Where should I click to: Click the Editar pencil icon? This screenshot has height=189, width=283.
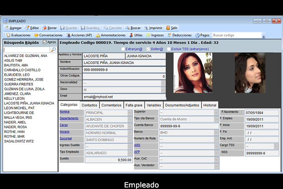(x=27, y=28)
